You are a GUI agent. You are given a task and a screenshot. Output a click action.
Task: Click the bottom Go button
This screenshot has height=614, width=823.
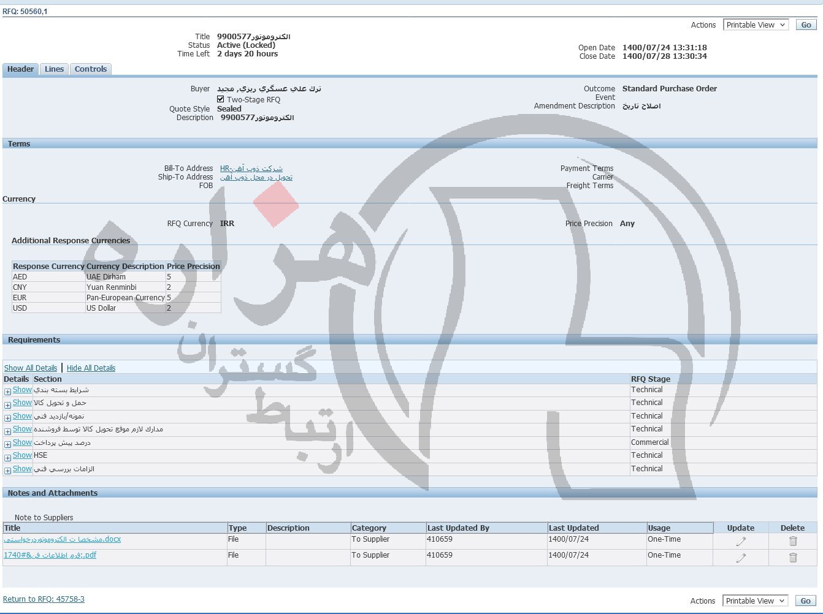(806, 601)
